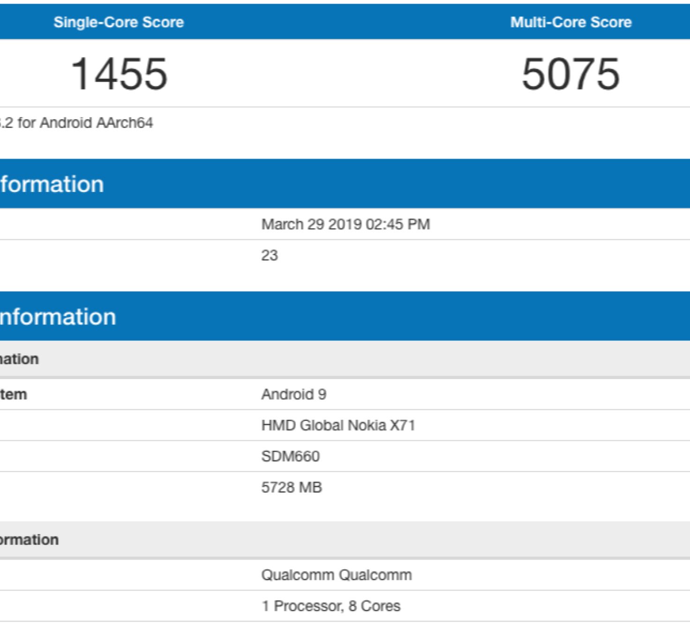The width and height of the screenshot is (690, 631).
Task: Click the truncated Operating System row label
Action: pyautogui.click(x=13, y=395)
